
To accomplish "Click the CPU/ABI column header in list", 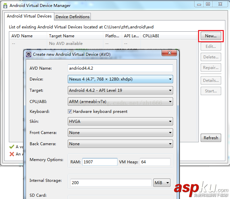I will pyautogui.click(x=169, y=36).
